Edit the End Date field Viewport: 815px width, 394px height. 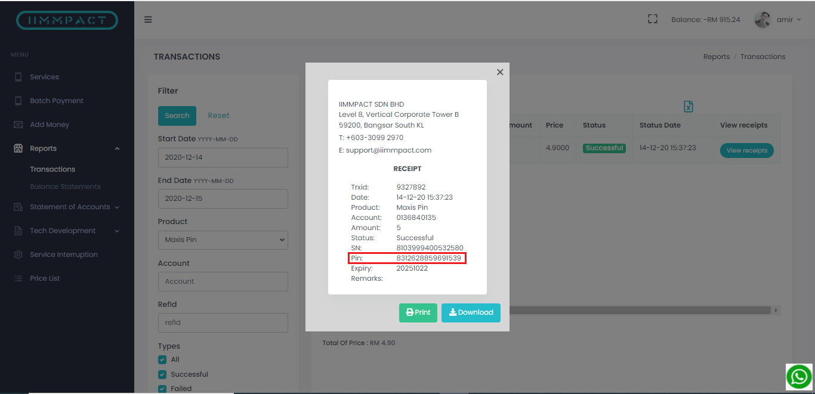coord(223,198)
